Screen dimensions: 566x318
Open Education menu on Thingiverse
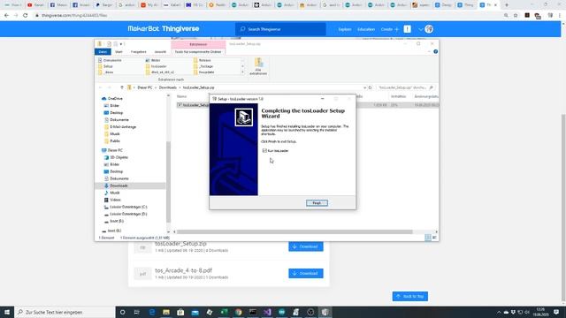[x=366, y=29]
